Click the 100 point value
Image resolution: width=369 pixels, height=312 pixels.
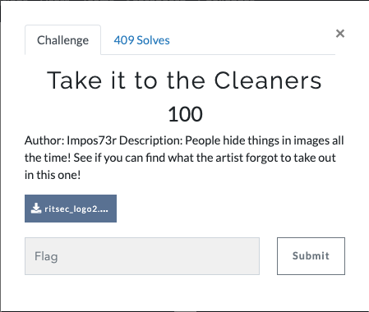[x=185, y=114]
